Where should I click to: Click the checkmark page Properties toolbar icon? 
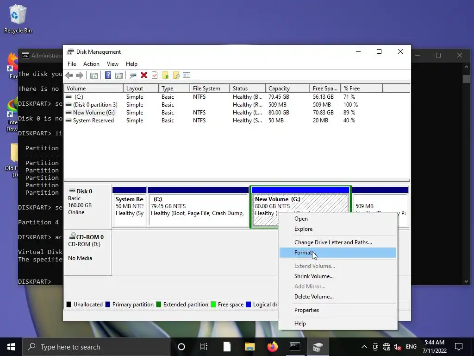[x=155, y=76]
